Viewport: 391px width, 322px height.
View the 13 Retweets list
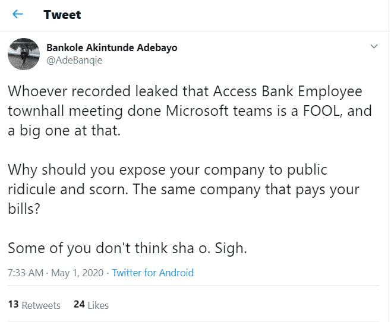click(x=34, y=305)
